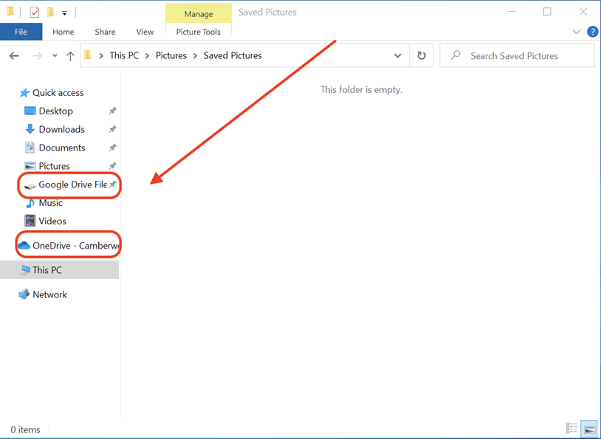Open Google Drive File Stream in sidebar

[x=72, y=184]
